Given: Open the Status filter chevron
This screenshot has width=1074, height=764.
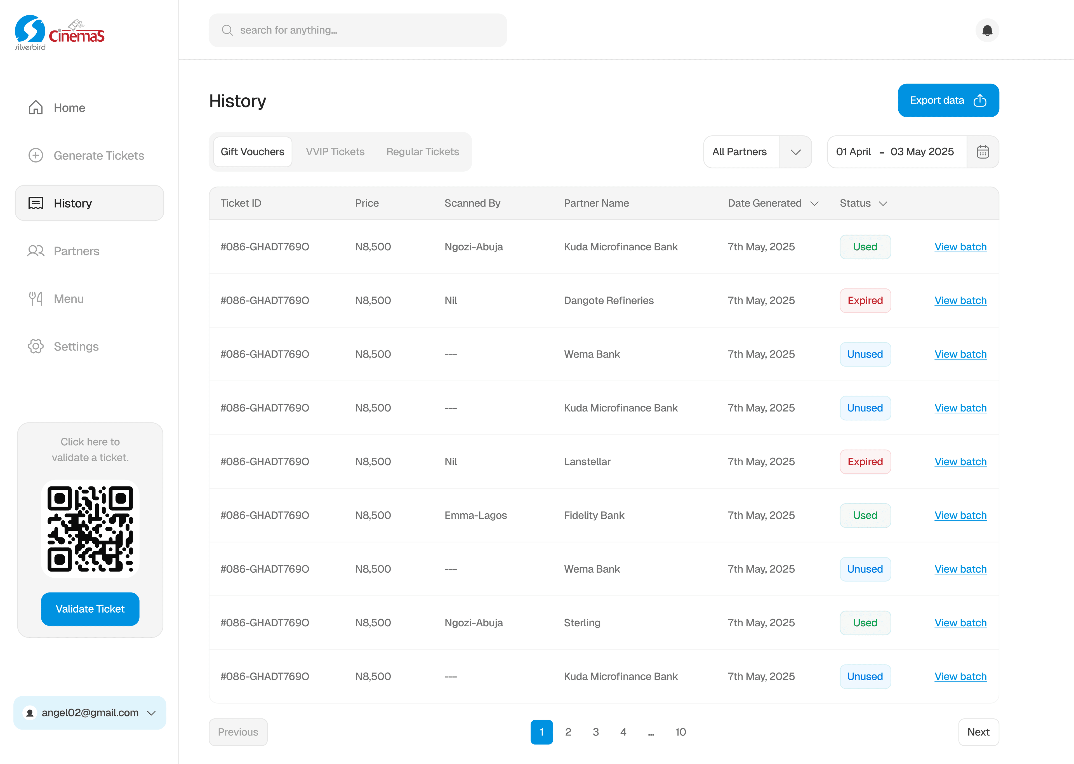Looking at the screenshot, I should point(883,203).
